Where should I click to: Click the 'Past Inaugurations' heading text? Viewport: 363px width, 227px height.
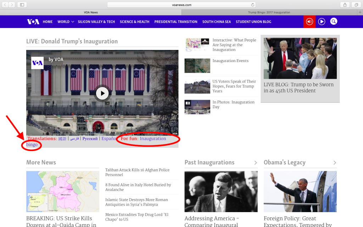click(209, 162)
